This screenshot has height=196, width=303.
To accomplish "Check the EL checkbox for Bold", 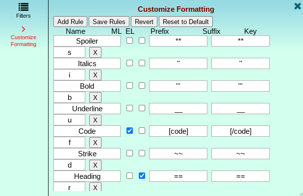I will pyautogui.click(x=142, y=86).
